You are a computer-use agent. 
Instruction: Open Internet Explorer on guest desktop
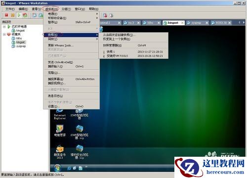[x=60, y=114]
